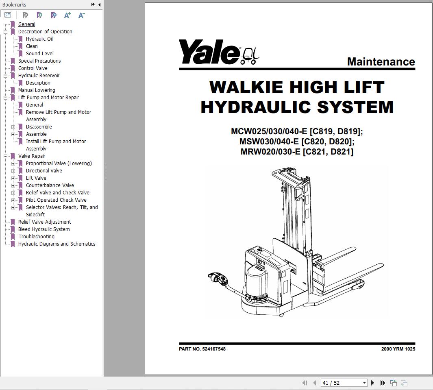Go to the next page
The width and height of the screenshot is (433, 390).
(372, 383)
